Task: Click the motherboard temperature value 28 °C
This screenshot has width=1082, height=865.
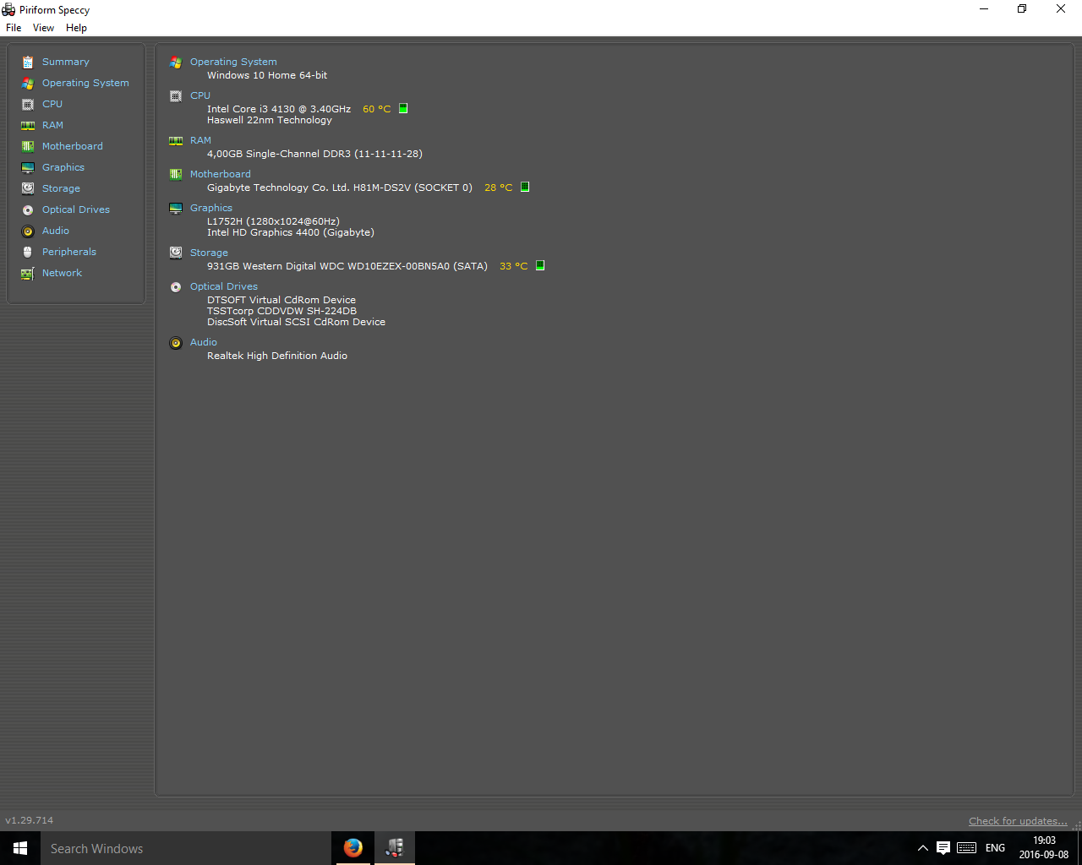Action: tap(499, 188)
